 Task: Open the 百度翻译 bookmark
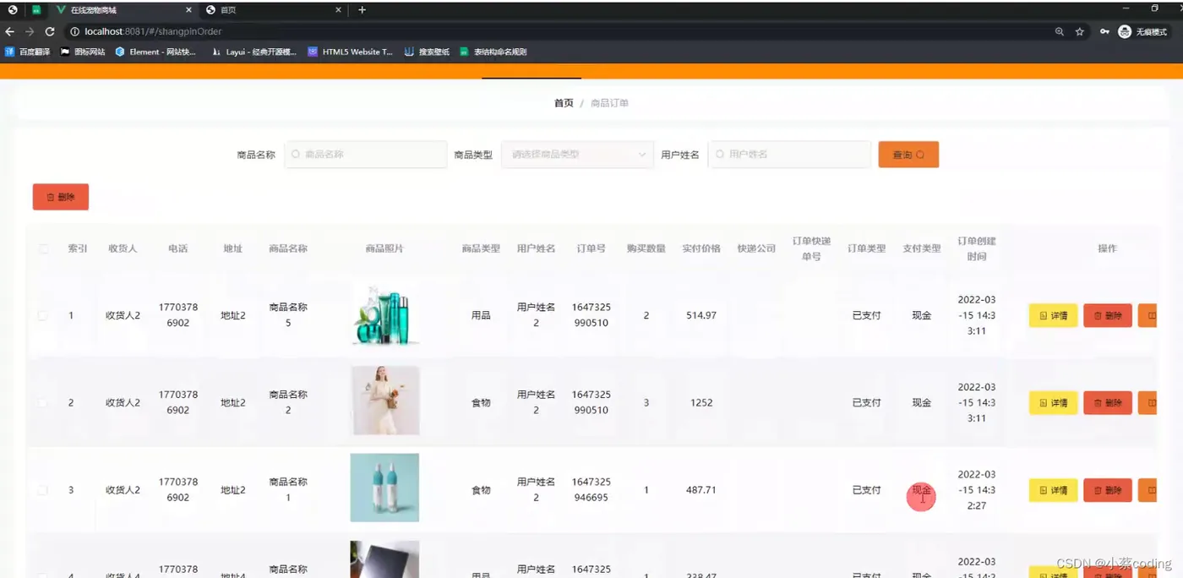tap(28, 52)
